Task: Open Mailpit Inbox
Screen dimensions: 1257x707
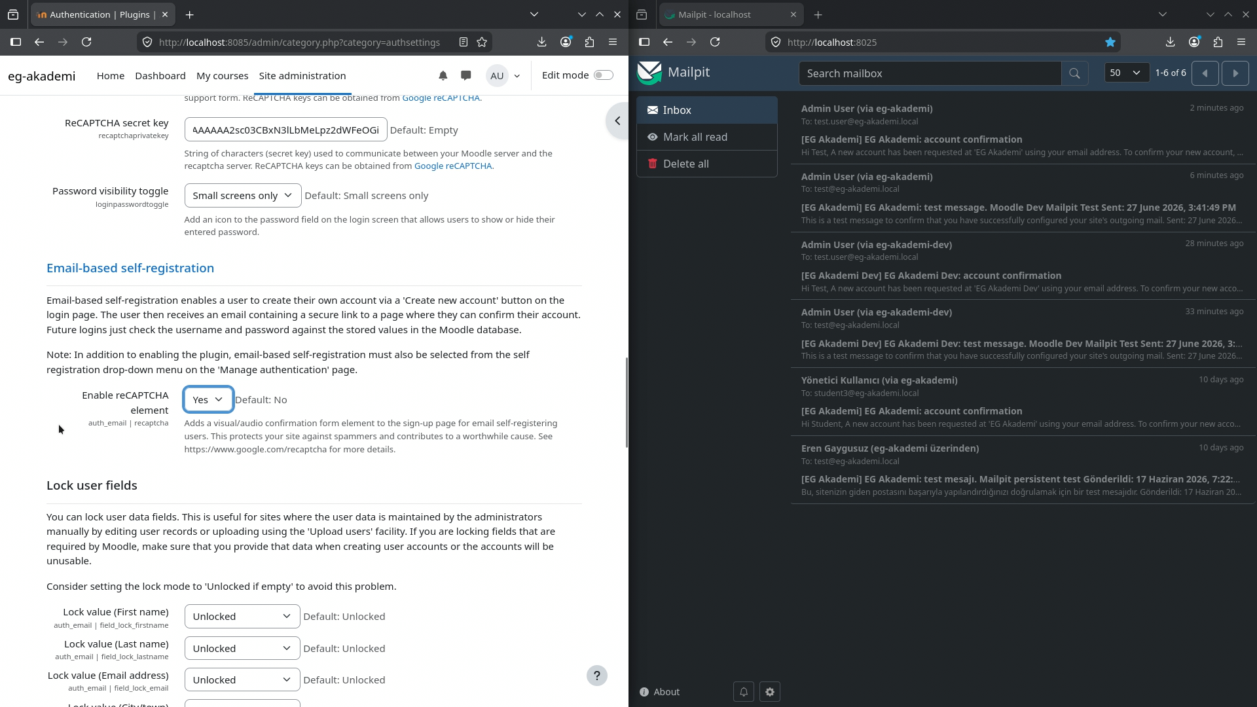Action: (x=707, y=110)
